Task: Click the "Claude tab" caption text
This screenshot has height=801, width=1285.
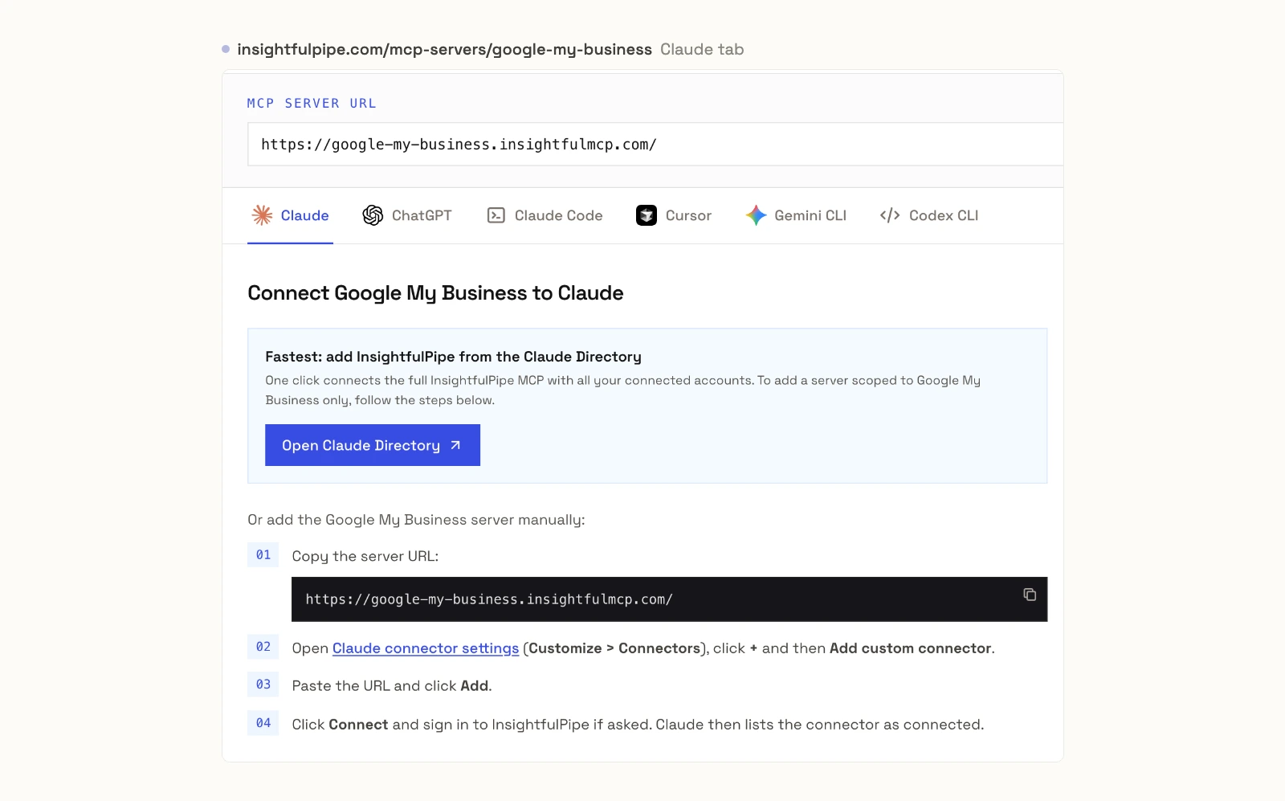Action: [x=702, y=50]
